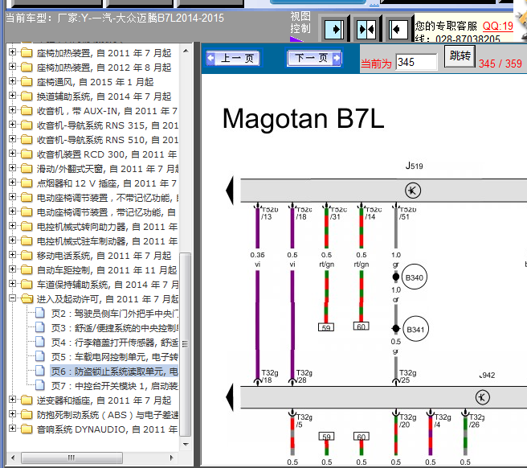Click the 跳转 jump button

click(x=460, y=56)
